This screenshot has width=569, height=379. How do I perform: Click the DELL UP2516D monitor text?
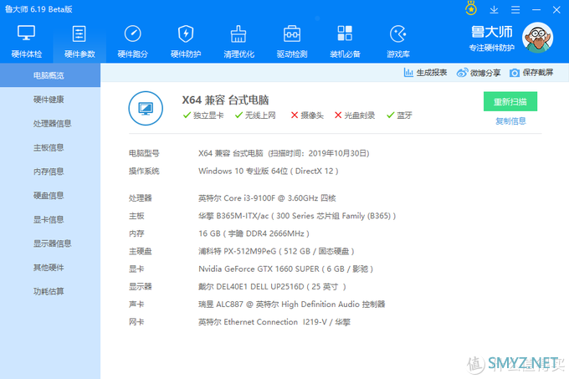click(x=272, y=287)
